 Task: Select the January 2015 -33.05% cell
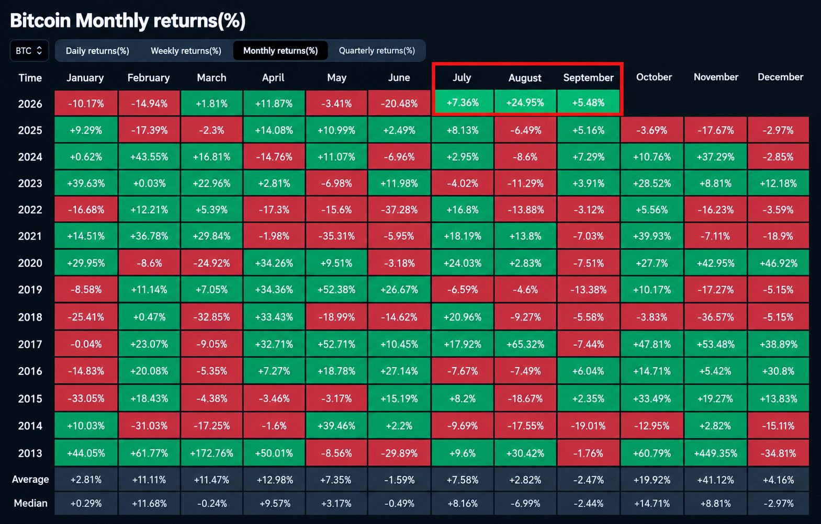(86, 398)
